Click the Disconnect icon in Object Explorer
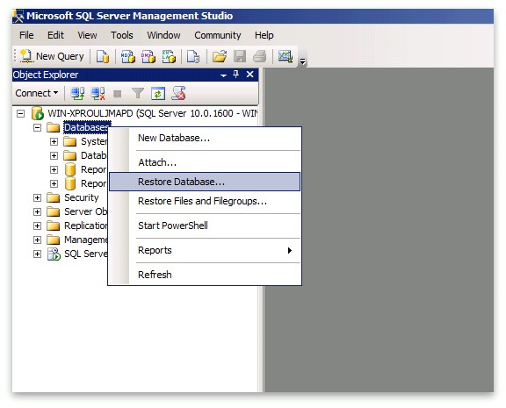506x408 pixels. coord(98,94)
